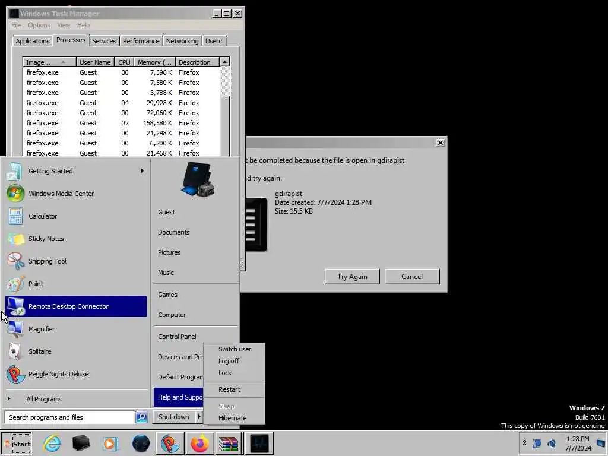608x456 pixels.
Task: Open Internet Explorer from the taskbar
Action: tap(52, 443)
